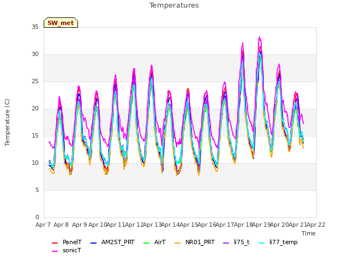The image size is (349, 261).
Task: Click the li77_temp cyan legend swatch
Action: 262,243
